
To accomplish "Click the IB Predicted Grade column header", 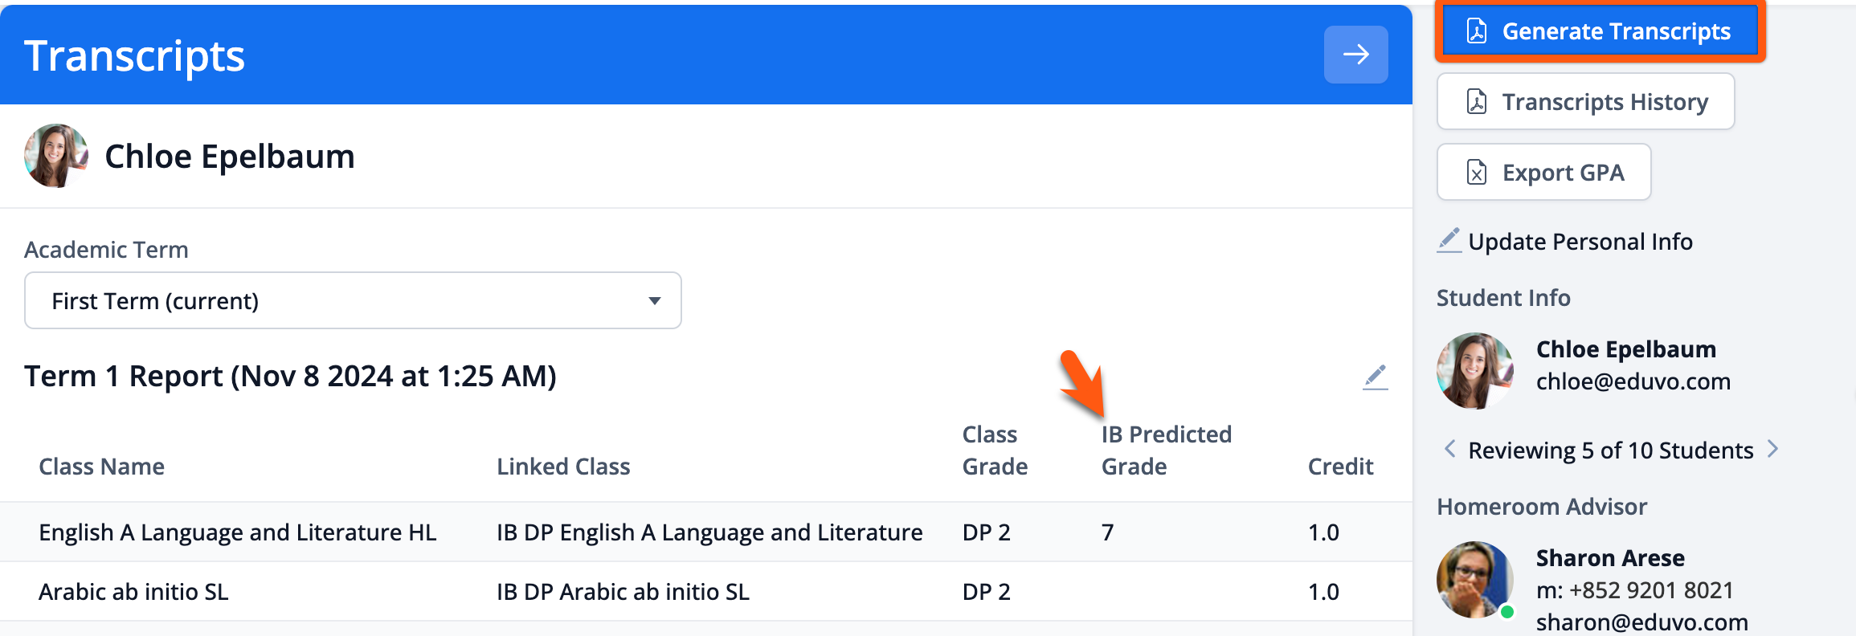I will [1166, 450].
